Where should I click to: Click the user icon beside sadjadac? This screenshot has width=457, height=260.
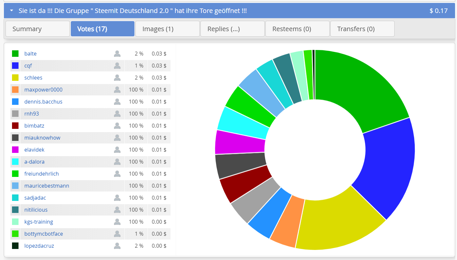click(117, 198)
